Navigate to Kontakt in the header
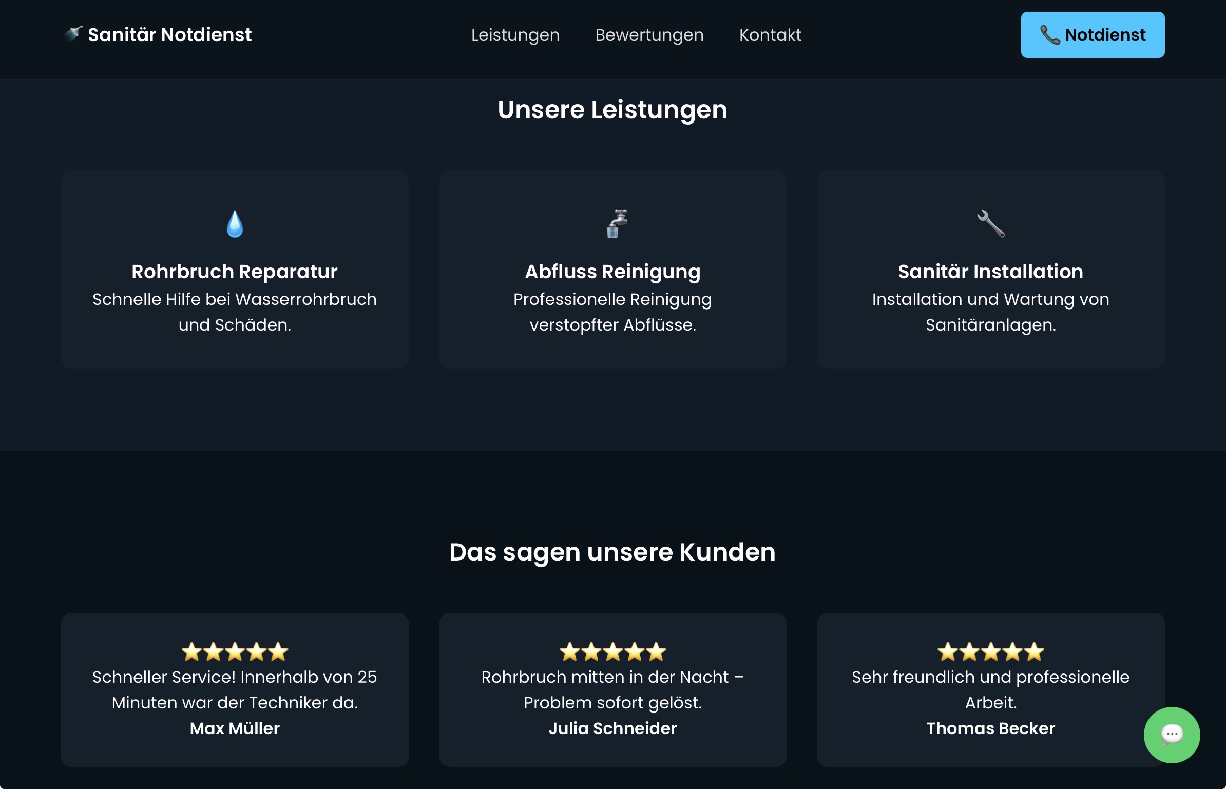This screenshot has height=789, width=1226. [770, 35]
